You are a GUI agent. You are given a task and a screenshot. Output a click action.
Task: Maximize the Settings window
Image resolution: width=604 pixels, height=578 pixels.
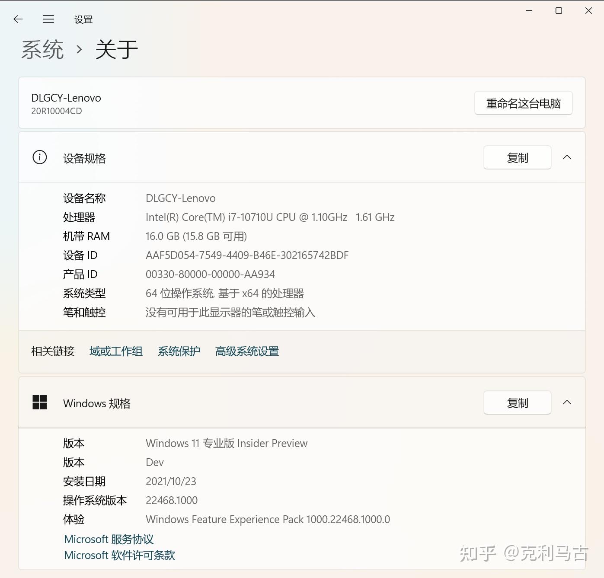click(559, 10)
